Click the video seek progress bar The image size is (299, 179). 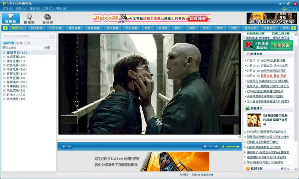coord(149,140)
